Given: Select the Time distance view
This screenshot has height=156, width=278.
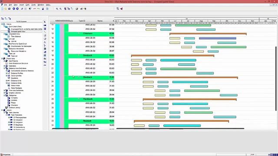Looking at the screenshot, I should tap(16, 36).
